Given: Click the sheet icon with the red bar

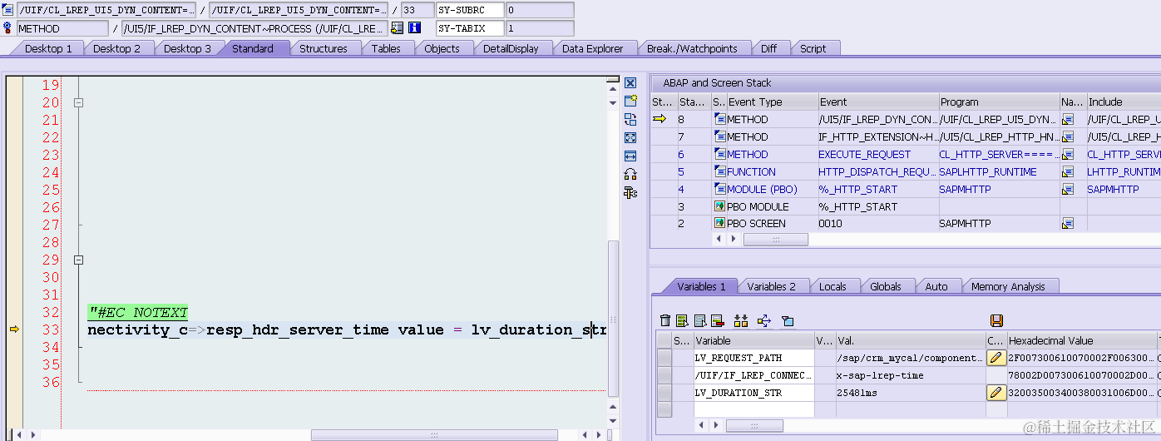Looking at the screenshot, I should click(x=717, y=320).
